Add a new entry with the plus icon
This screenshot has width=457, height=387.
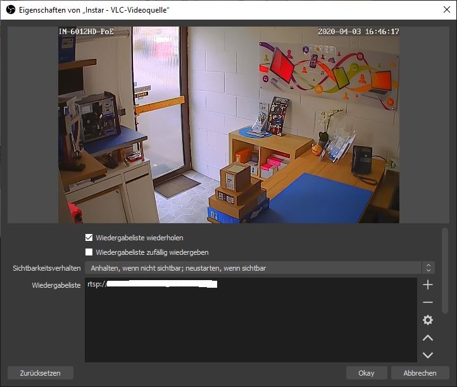tap(428, 285)
